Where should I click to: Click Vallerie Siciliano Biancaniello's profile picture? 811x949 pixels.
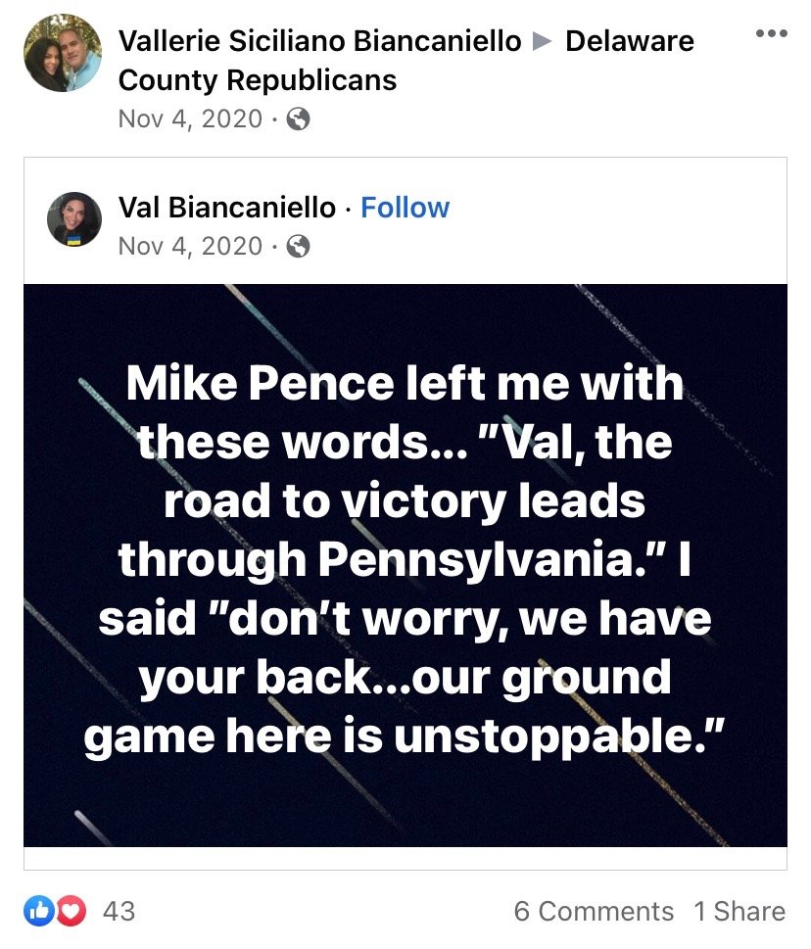(63, 53)
